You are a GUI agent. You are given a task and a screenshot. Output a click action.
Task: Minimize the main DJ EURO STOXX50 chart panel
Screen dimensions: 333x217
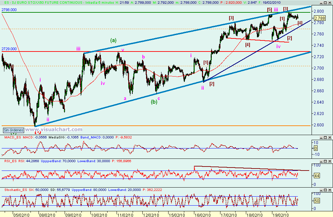[x=321, y=3]
